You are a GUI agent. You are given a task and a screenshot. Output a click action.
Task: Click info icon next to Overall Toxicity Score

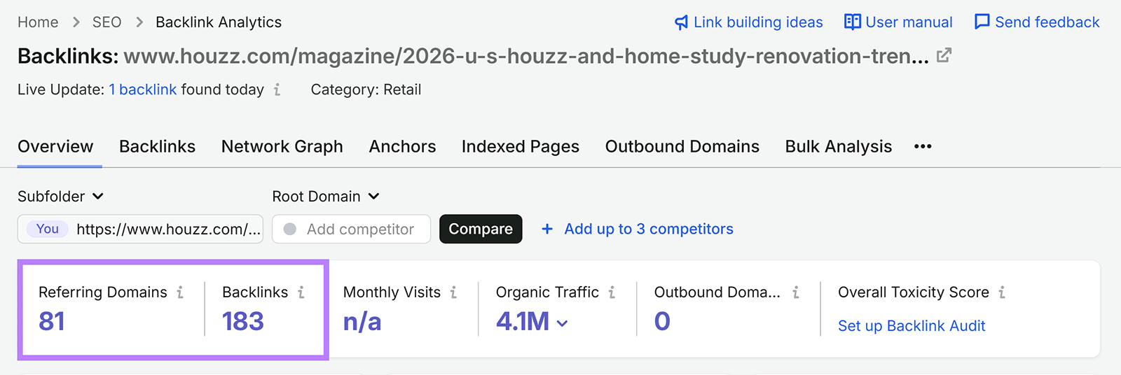pos(1002,292)
